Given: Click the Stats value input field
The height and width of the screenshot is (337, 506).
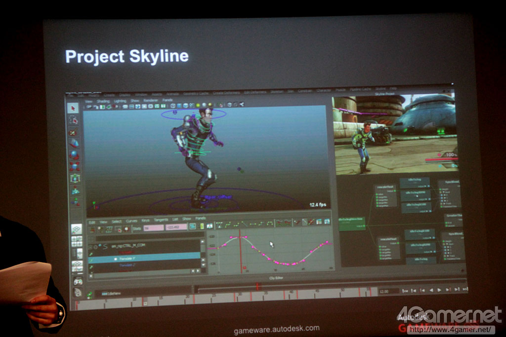Looking at the screenshot, I should [x=176, y=227].
